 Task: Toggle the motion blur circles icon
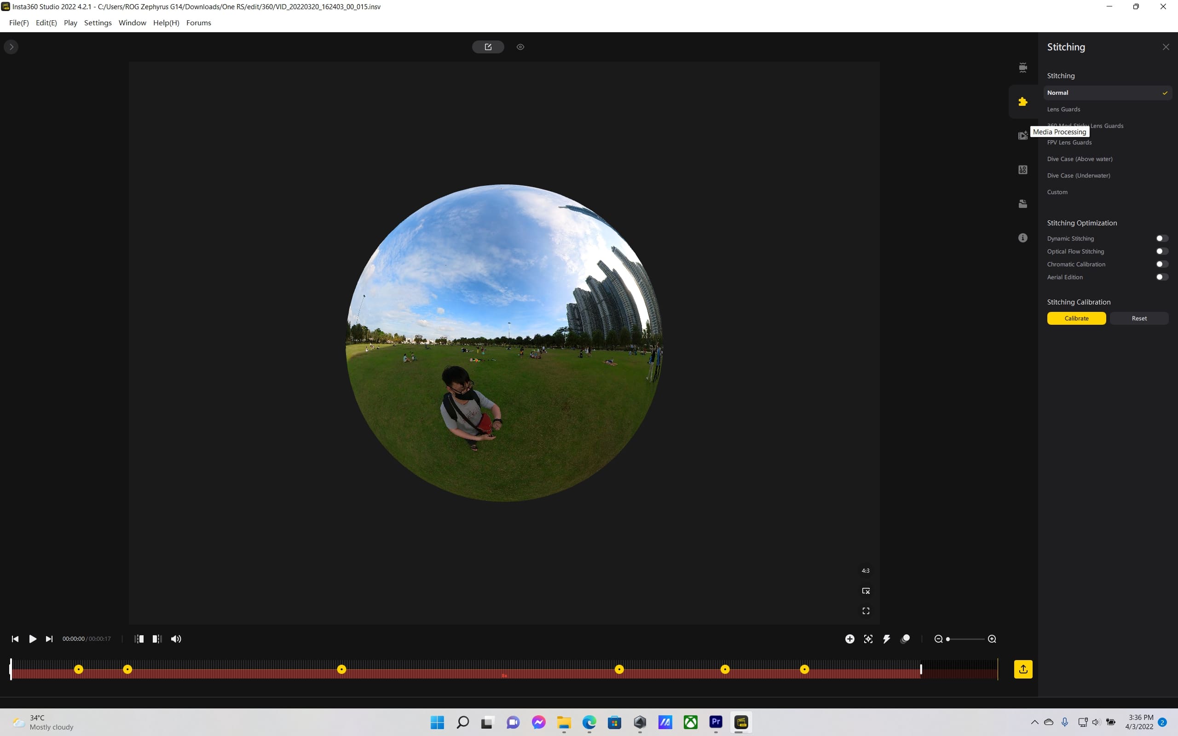point(906,639)
